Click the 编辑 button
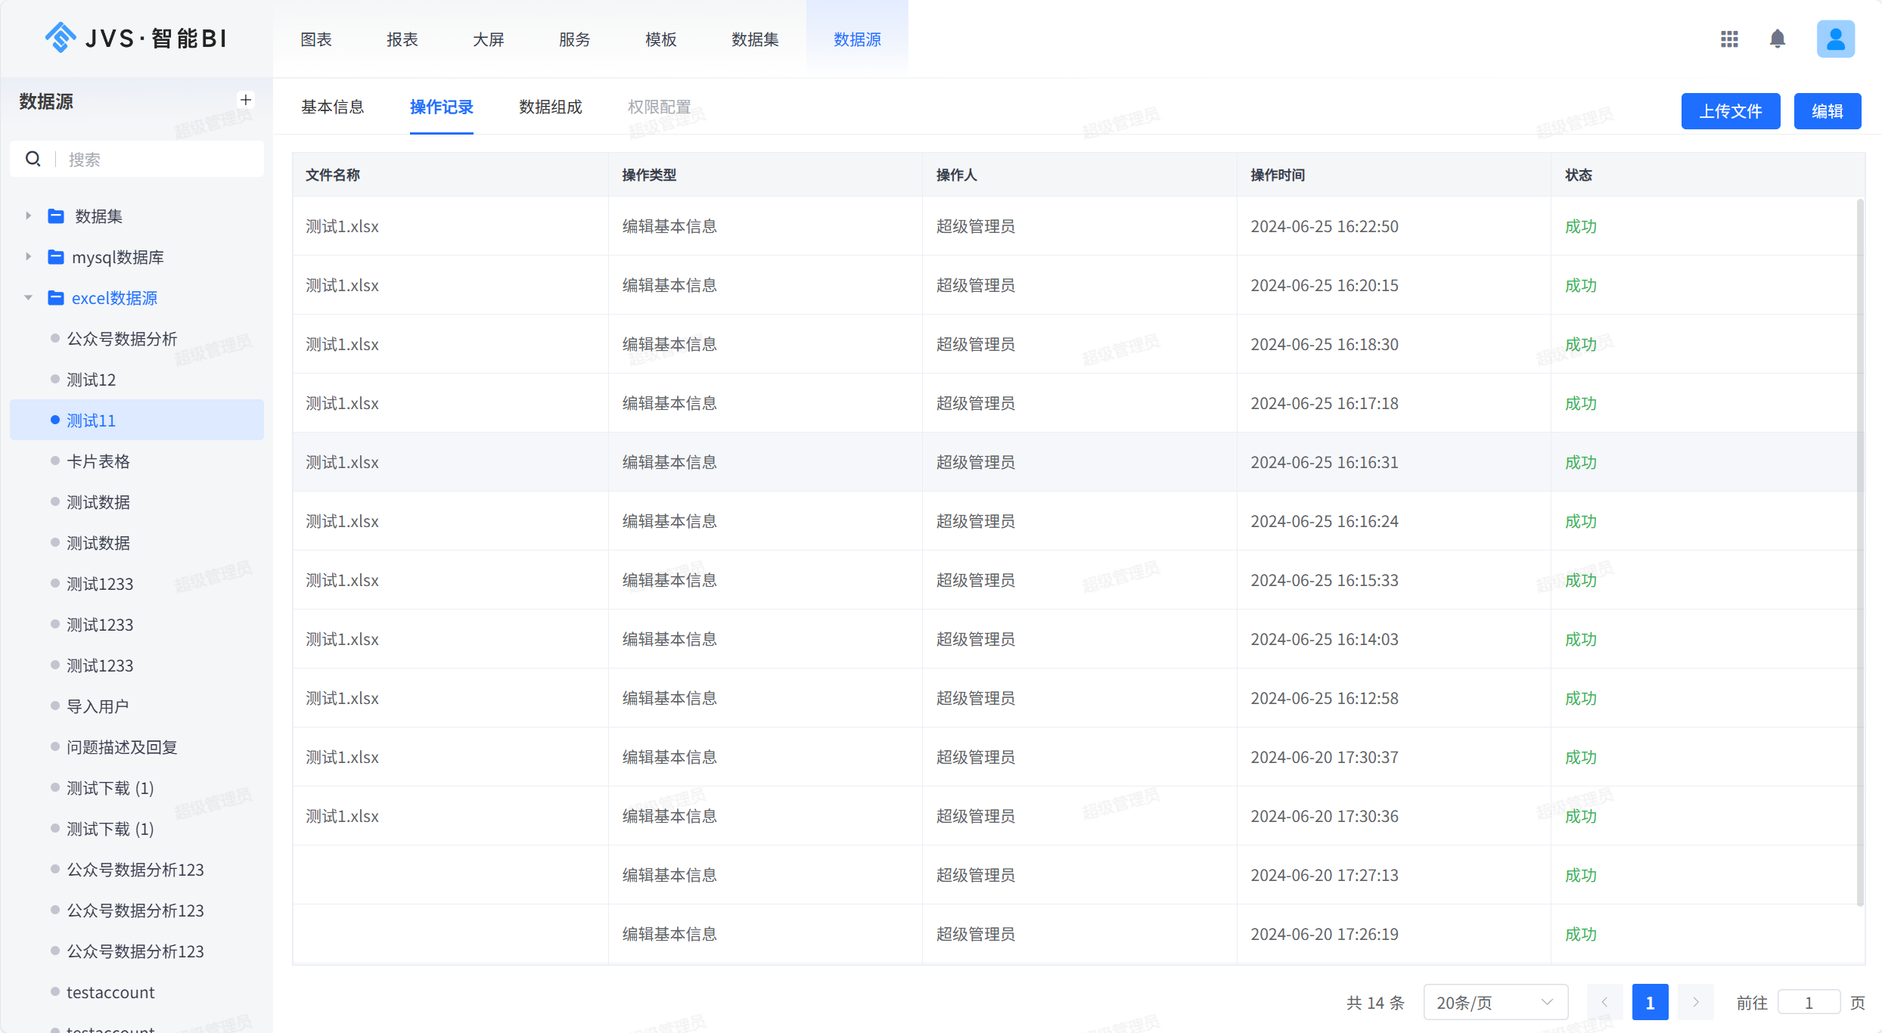Screen dimensions: 1882x1033 [x=1827, y=111]
